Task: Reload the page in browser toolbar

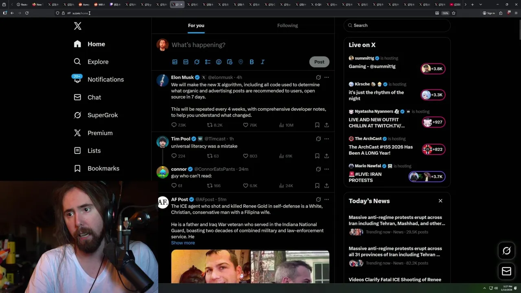Action: (27, 13)
